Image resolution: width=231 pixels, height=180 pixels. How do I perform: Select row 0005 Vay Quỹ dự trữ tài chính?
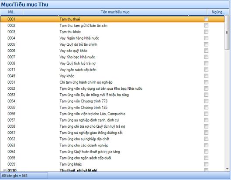[112, 44]
